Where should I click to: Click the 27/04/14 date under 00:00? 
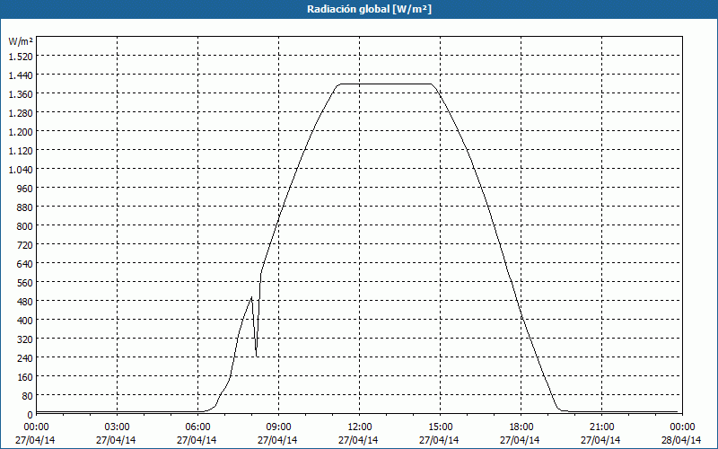tap(35, 440)
